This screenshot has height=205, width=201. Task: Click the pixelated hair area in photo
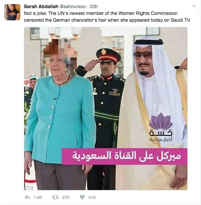[x=60, y=50]
